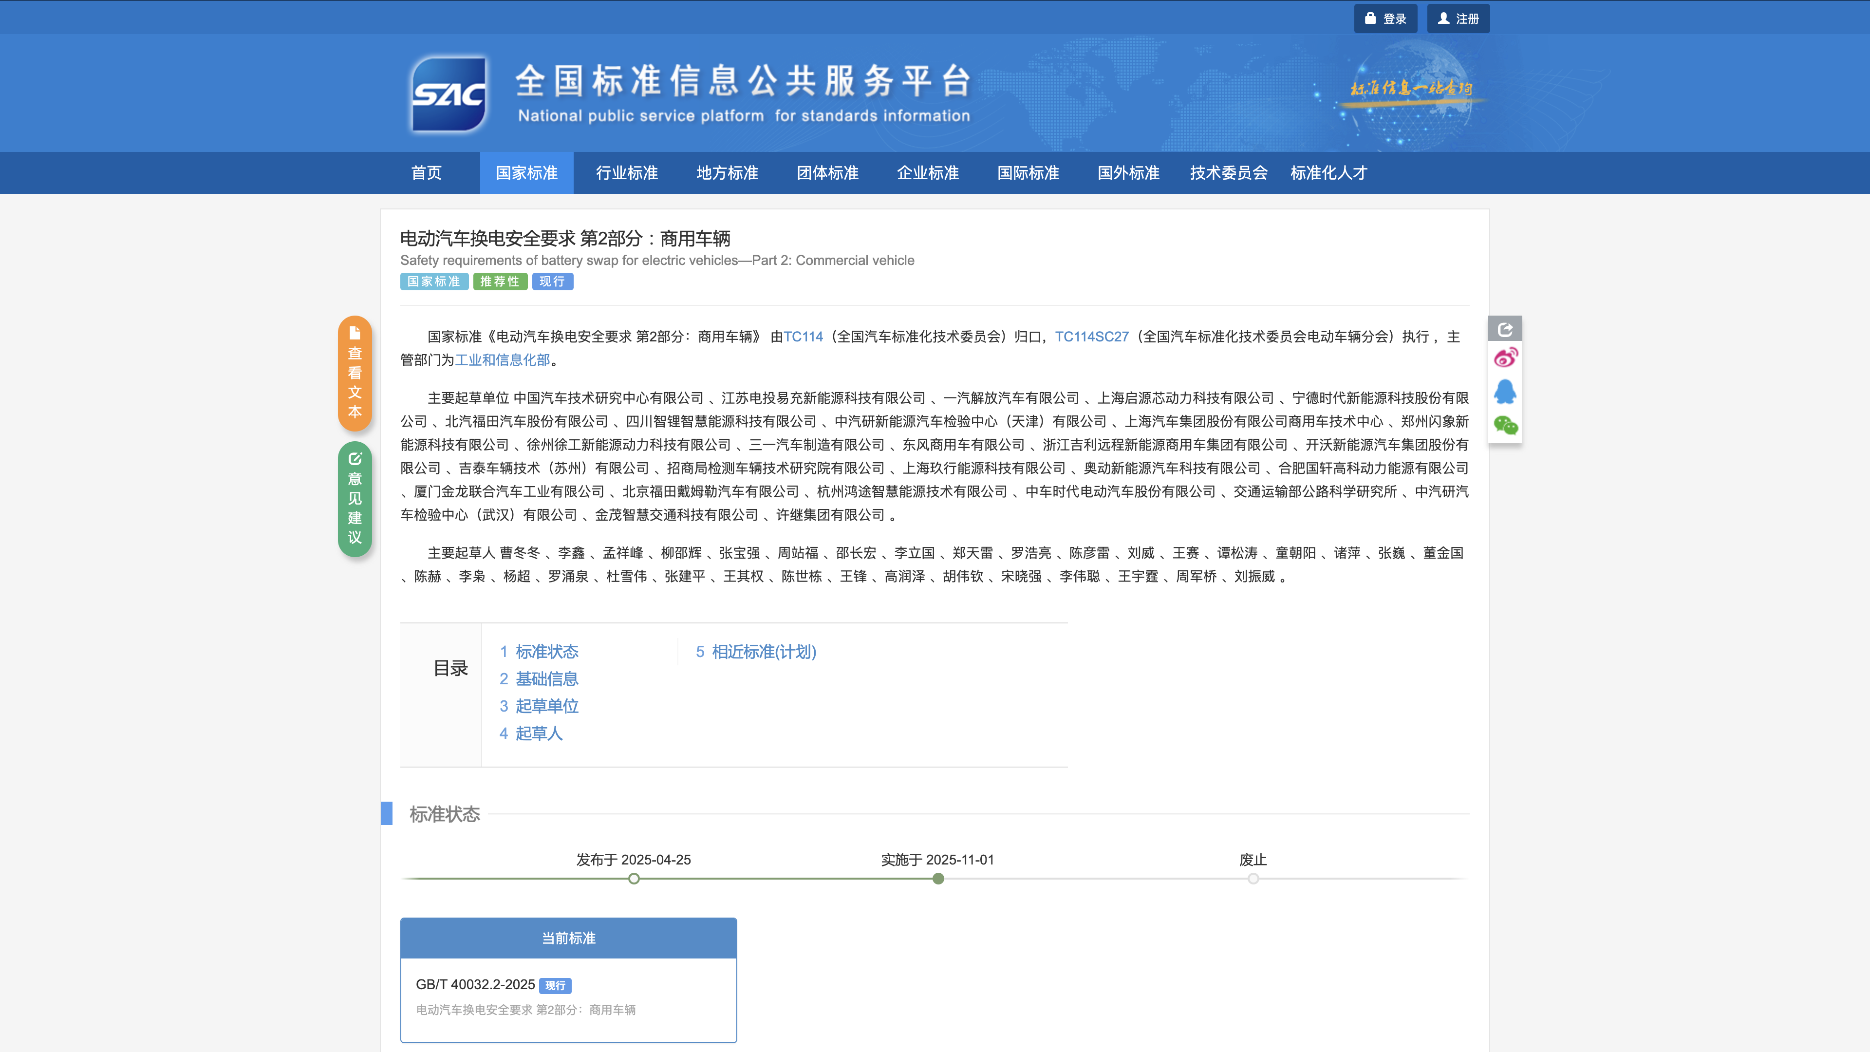This screenshot has height=1052, width=1870.
Task: Click the 实施于 2025-11-01 timeline marker
Action: 938,879
